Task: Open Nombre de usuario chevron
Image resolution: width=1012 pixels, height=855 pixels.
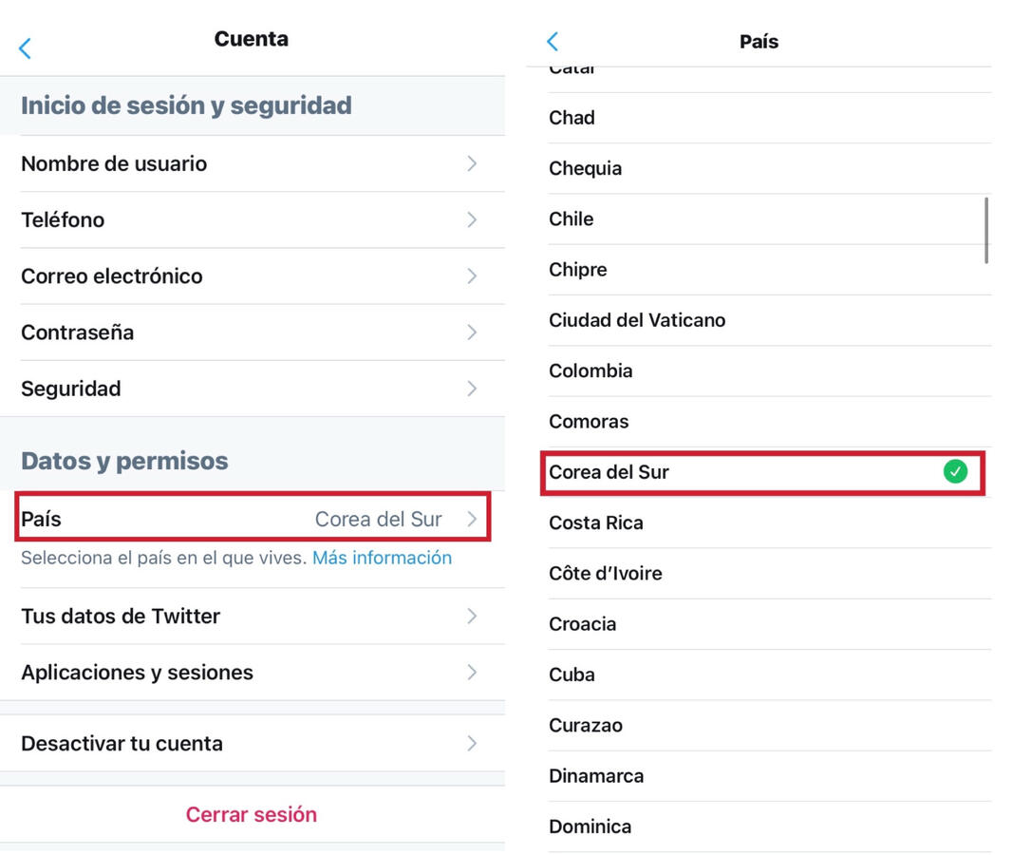Action: tap(472, 163)
